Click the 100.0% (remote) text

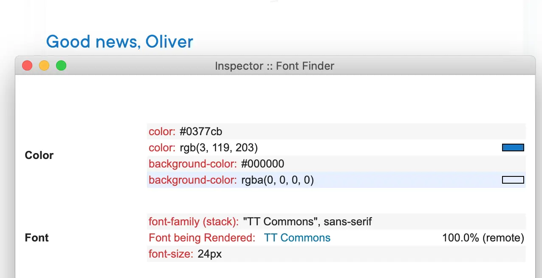pos(483,238)
